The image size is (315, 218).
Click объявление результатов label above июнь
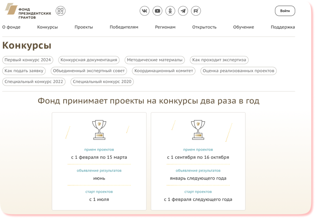coord(99,171)
